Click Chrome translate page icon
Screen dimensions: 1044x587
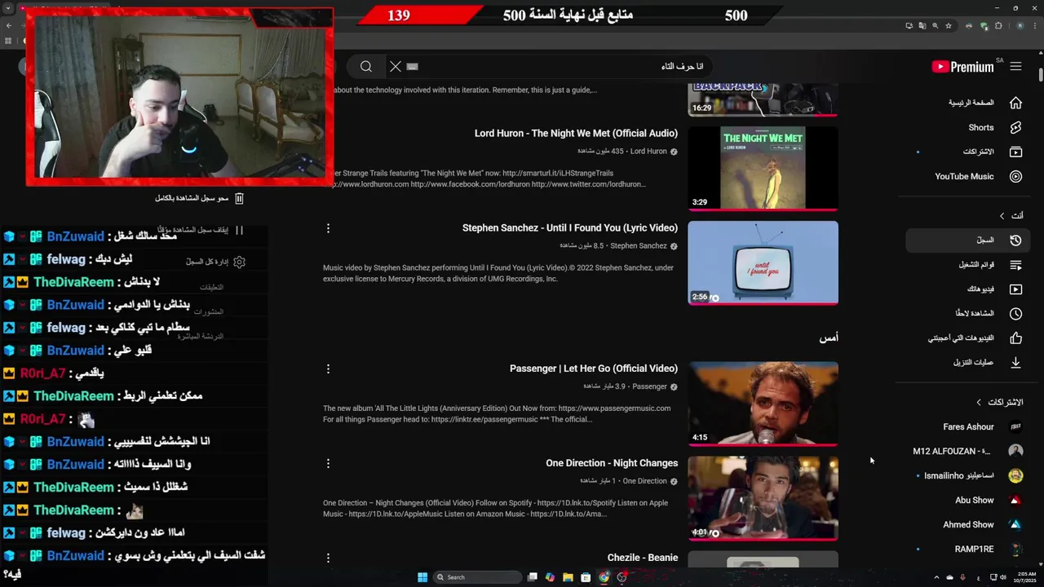pyautogui.click(x=922, y=26)
